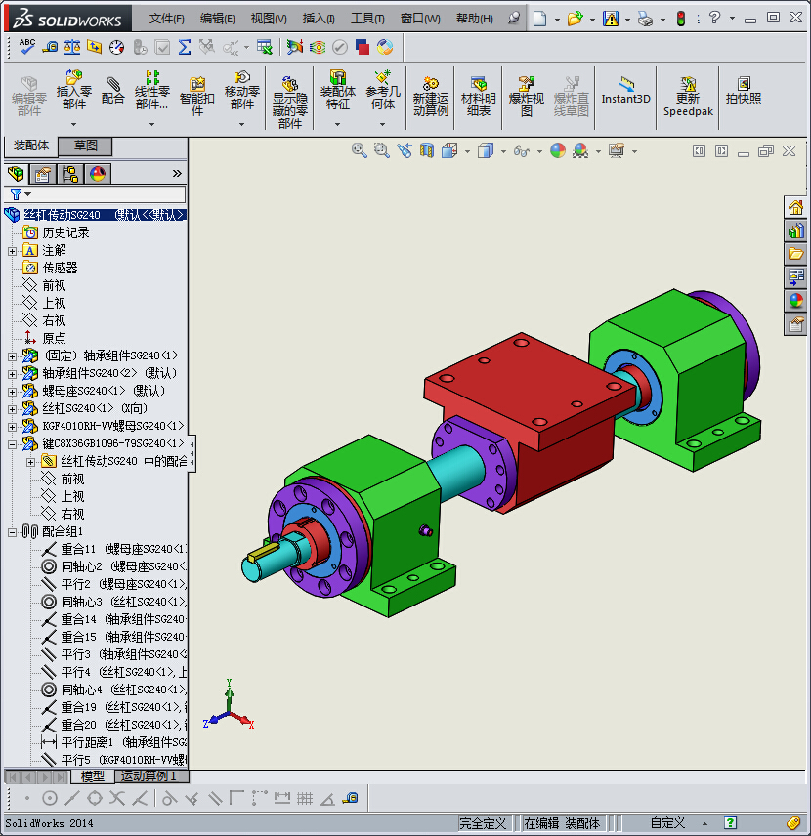Click the Insert Components (插入零部件) tool
The image size is (811, 836).
[73, 90]
